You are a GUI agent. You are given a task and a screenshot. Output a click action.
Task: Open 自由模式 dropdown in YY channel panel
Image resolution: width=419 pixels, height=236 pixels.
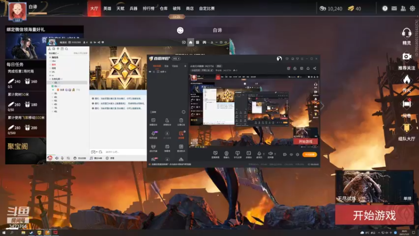pyautogui.click(x=54, y=53)
